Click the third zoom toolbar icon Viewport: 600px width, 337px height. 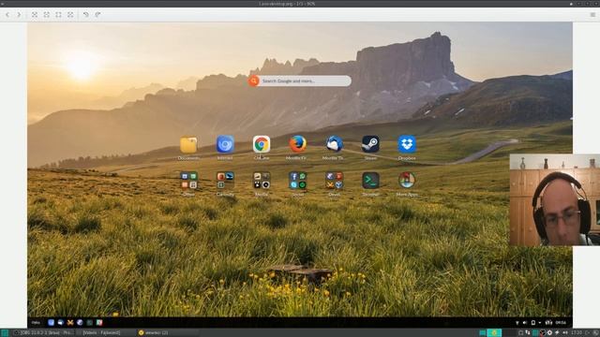point(58,15)
